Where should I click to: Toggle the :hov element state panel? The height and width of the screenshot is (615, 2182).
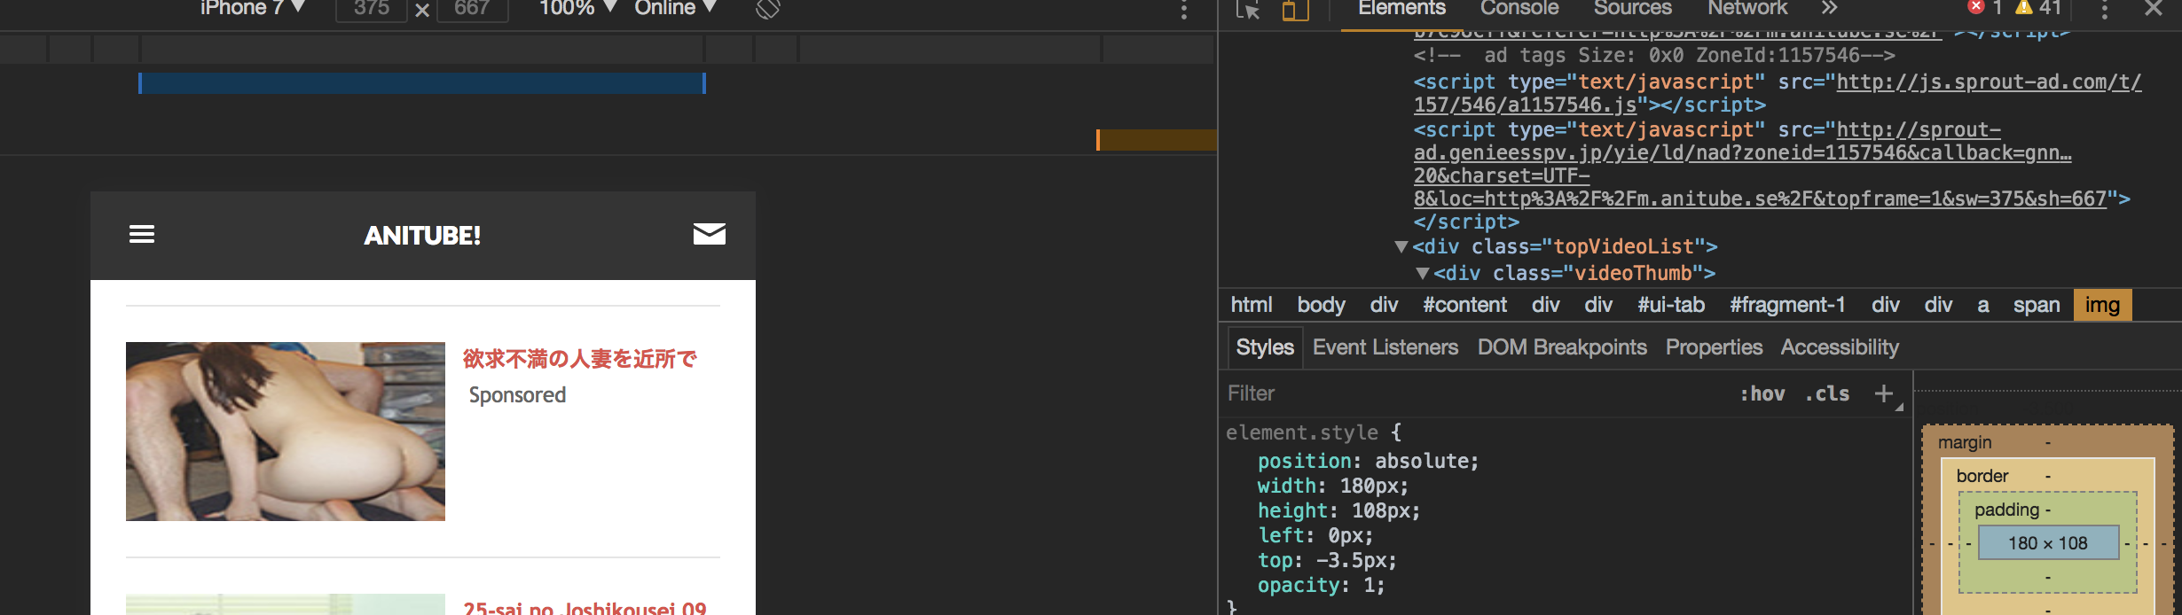pos(1762,393)
